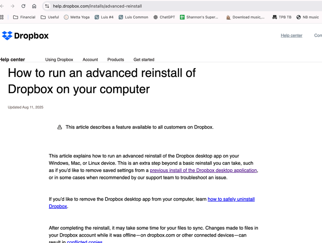Image resolution: width=322 pixels, height=243 pixels.
Task: Follow the how to safely uninstall Dropbox link
Action: (x=231, y=199)
